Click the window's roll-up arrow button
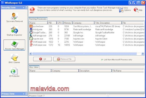Screen dimensions: 146x98 tap(131, 3)
